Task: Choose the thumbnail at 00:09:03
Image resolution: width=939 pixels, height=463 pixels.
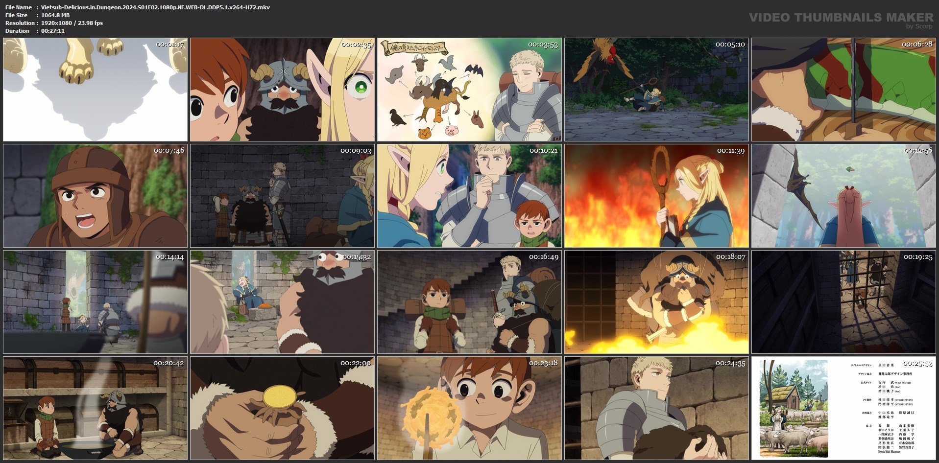Action: [x=282, y=196]
